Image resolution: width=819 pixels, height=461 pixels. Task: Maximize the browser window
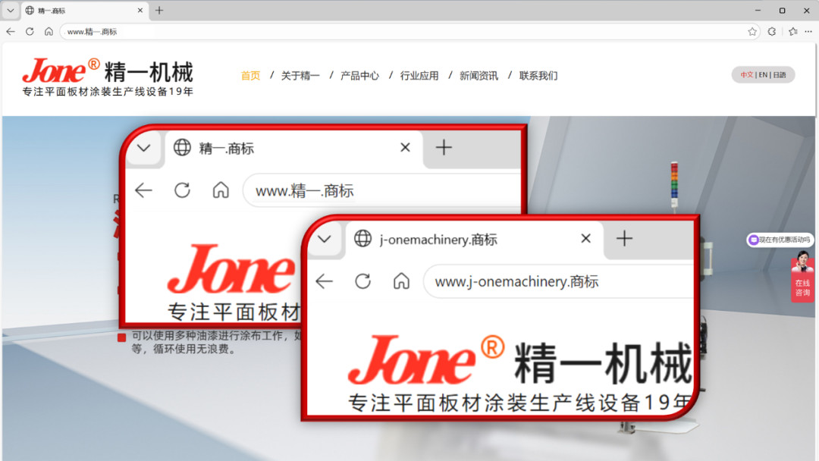tap(782, 11)
